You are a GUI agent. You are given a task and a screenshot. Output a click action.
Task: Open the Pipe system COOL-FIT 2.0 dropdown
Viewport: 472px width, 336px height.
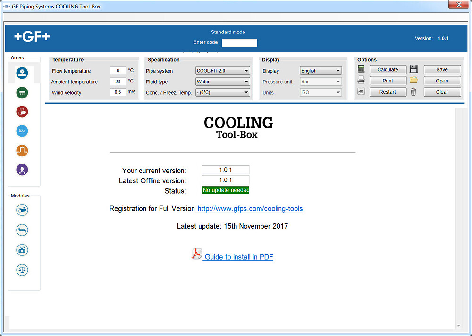click(222, 71)
